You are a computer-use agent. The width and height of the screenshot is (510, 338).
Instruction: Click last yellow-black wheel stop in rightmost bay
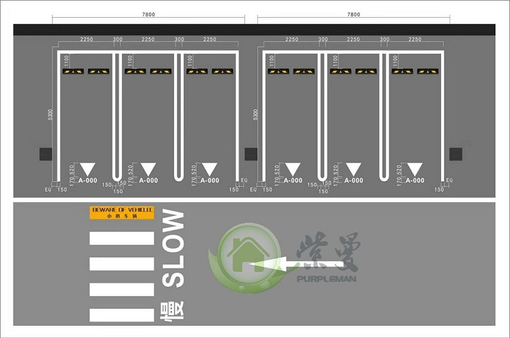click(426, 71)
